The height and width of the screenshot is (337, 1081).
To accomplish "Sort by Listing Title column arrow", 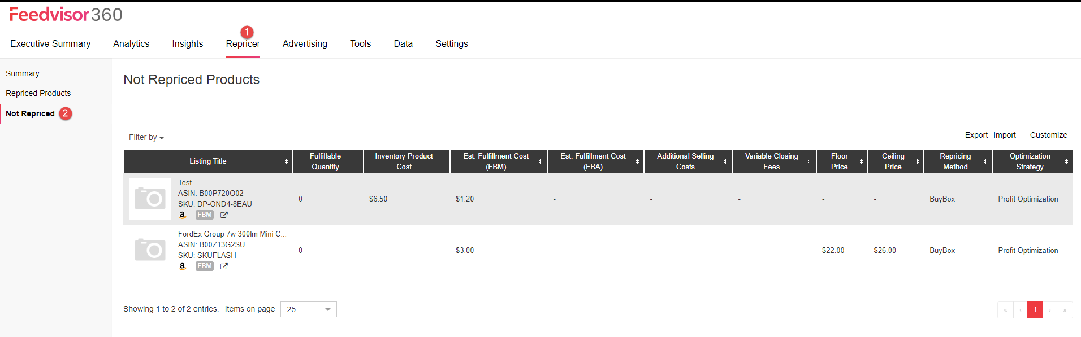I will point(286,161).
